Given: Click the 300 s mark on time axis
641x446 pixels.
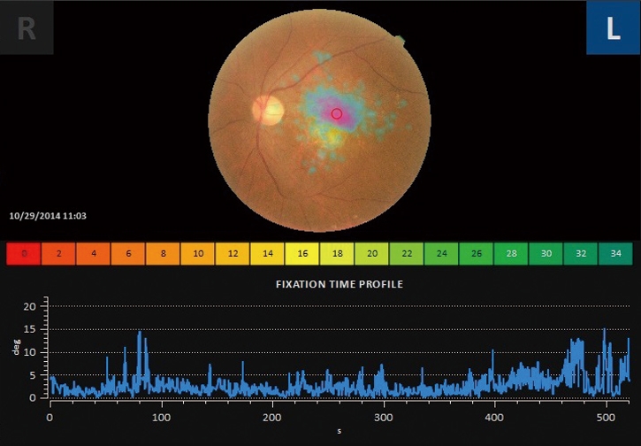Looking at the screenshot, I should point(384,415).
